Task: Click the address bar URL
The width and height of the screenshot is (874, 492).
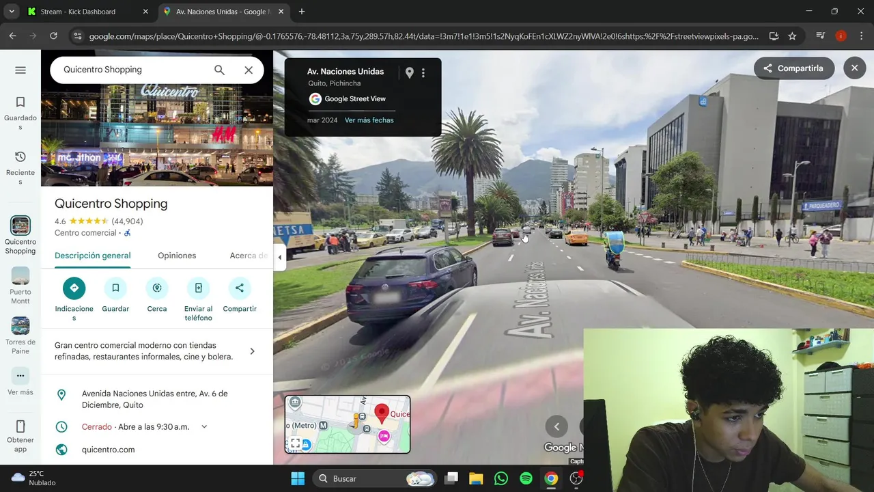Action: click(423, 36)
